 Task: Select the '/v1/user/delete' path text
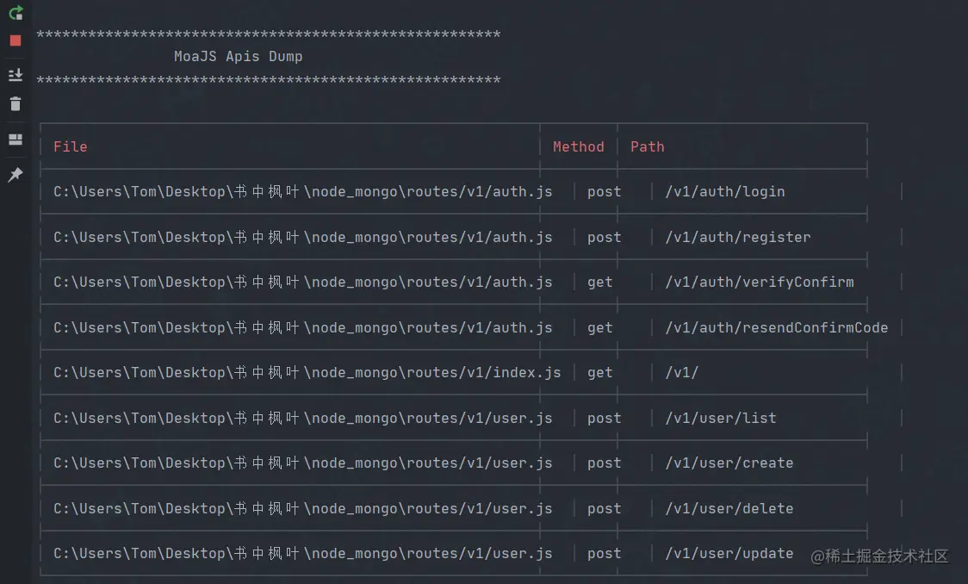pyautogui.click(x=729, y=509)
